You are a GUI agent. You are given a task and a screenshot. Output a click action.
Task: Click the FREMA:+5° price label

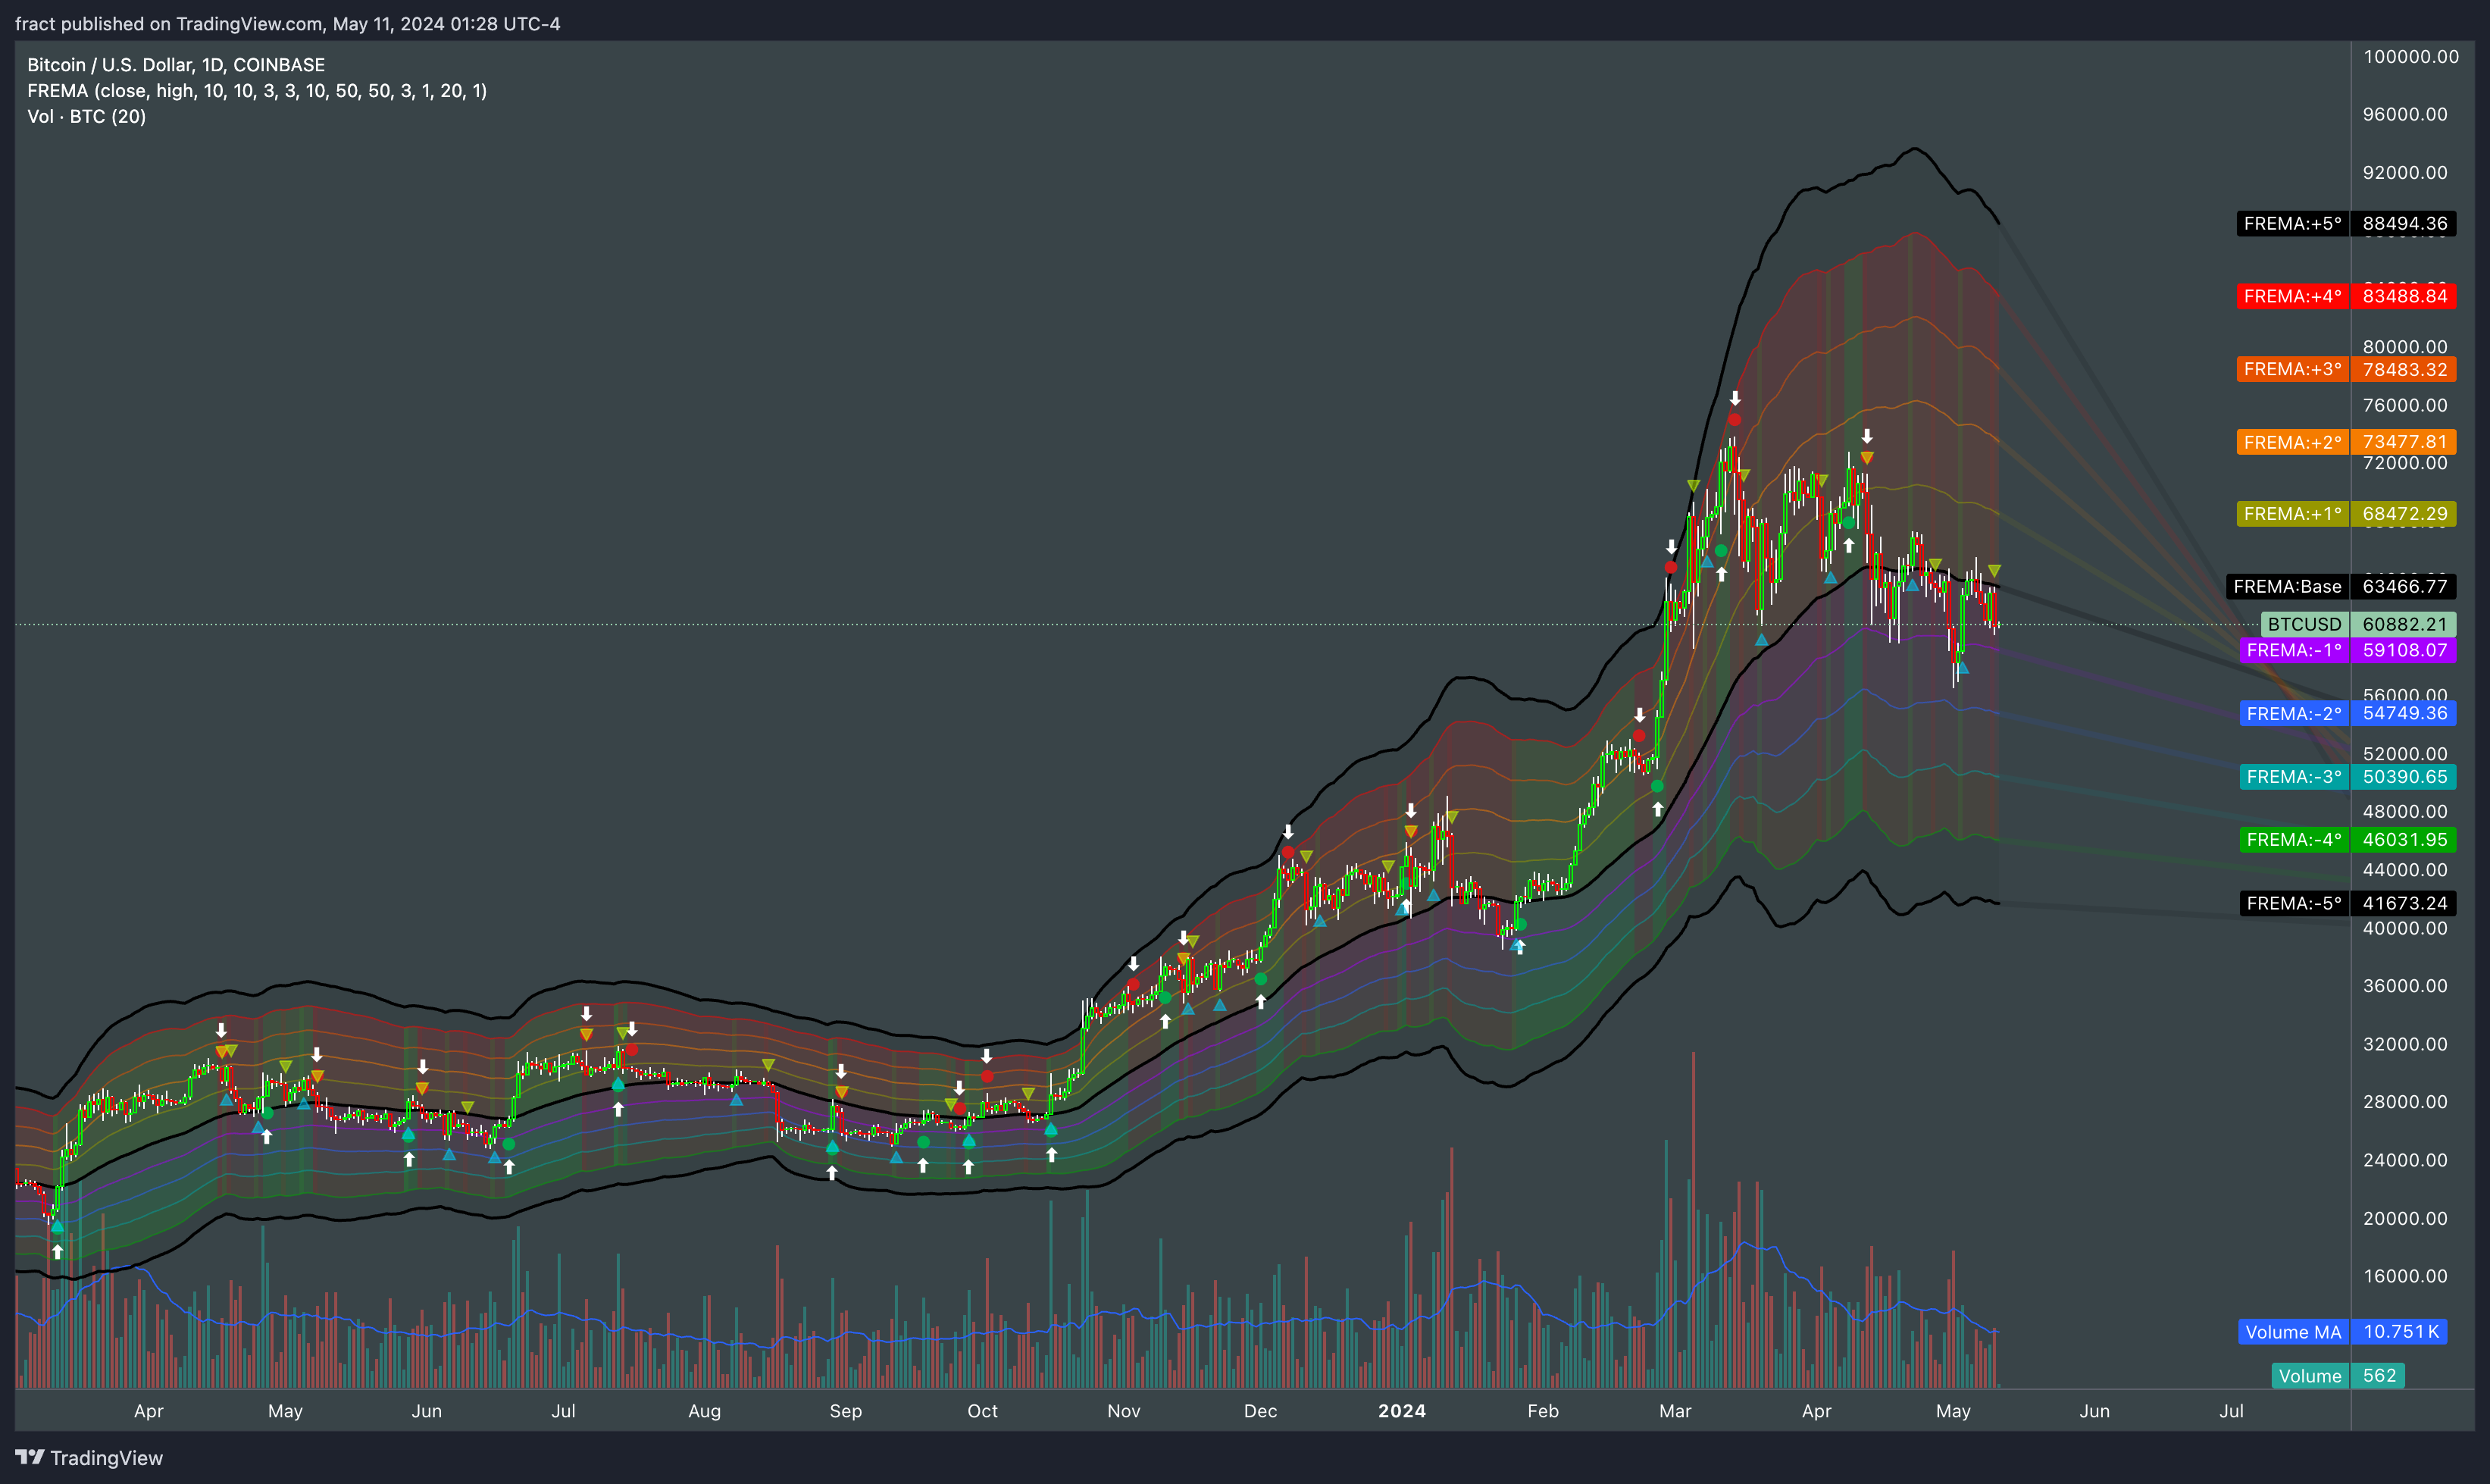click(x=2346, y=223)
